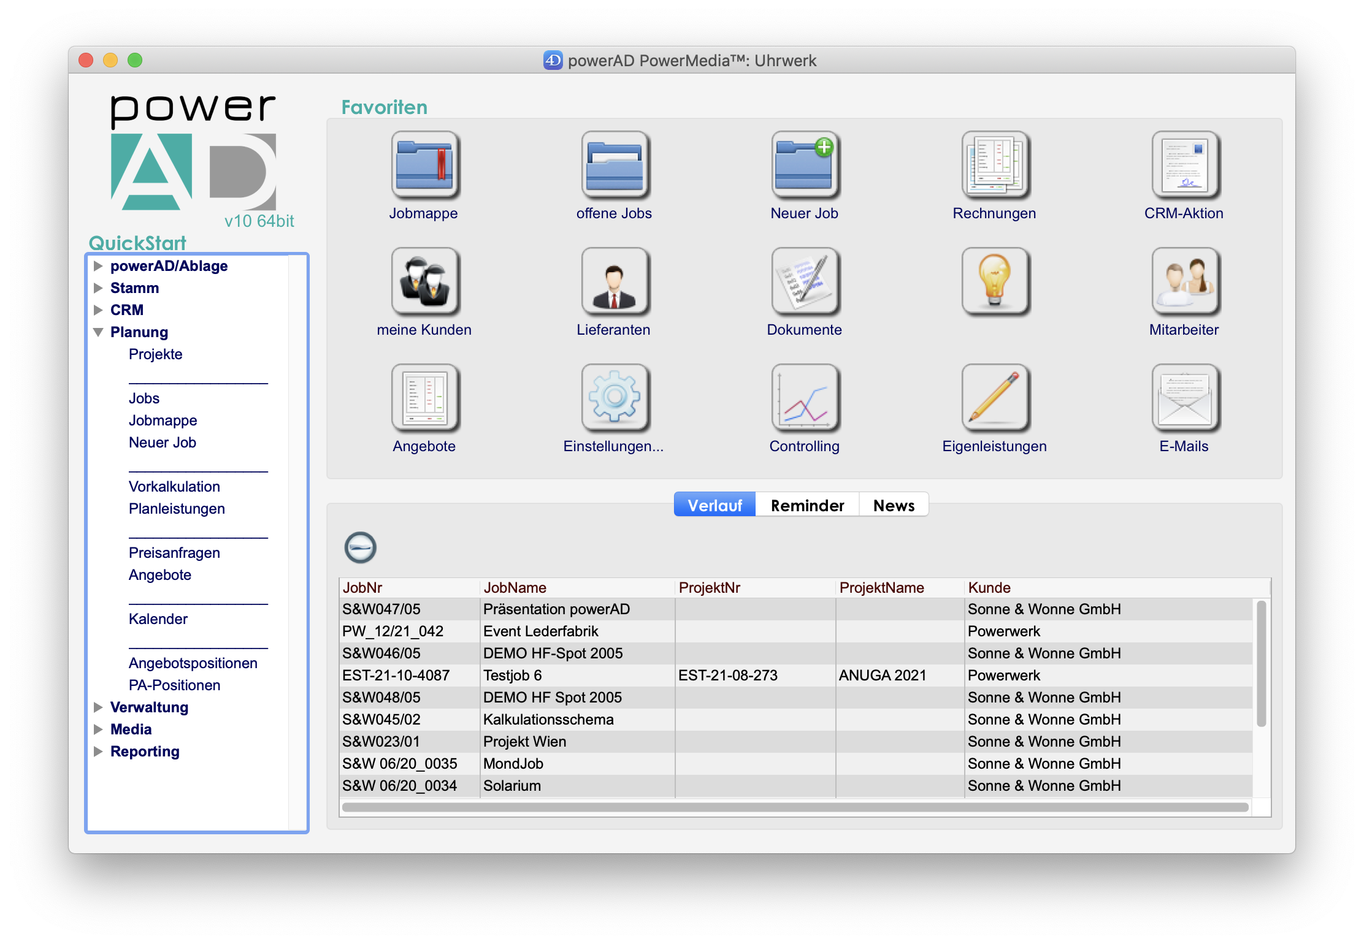
Task: Open the Einstellungen gear icon
Action: pyautogui.click(x=615, y=398)
